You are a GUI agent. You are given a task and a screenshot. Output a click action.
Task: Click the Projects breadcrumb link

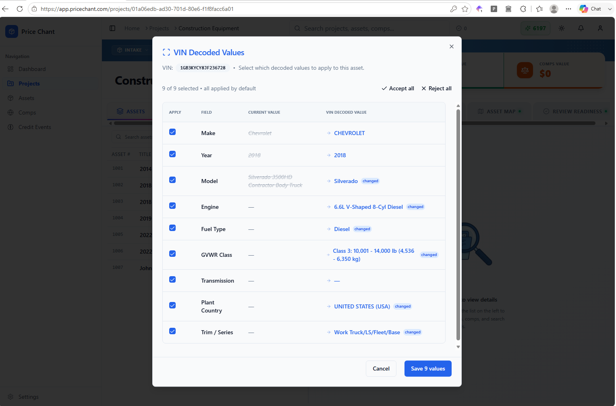coord(159,28)
